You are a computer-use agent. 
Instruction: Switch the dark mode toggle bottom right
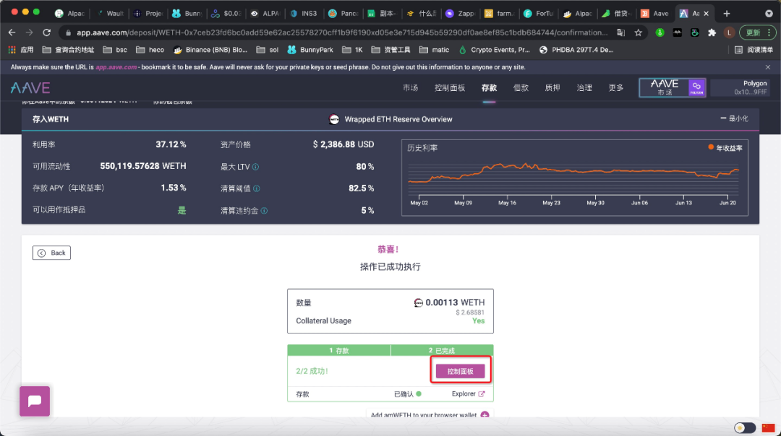(x=744, y=427)
